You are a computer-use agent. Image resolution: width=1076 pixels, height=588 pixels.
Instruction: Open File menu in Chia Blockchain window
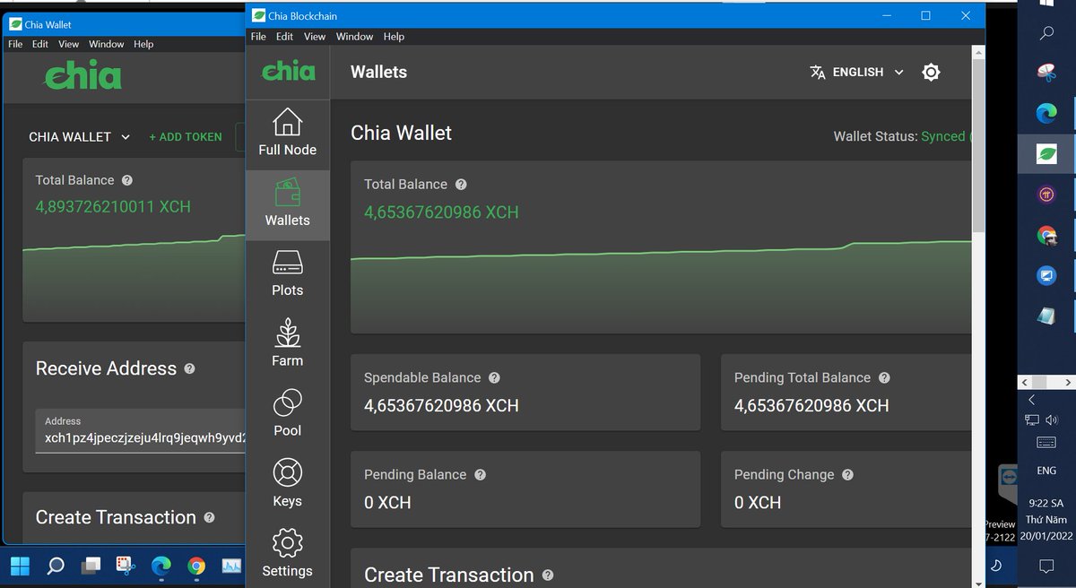[x=258, y=37]
